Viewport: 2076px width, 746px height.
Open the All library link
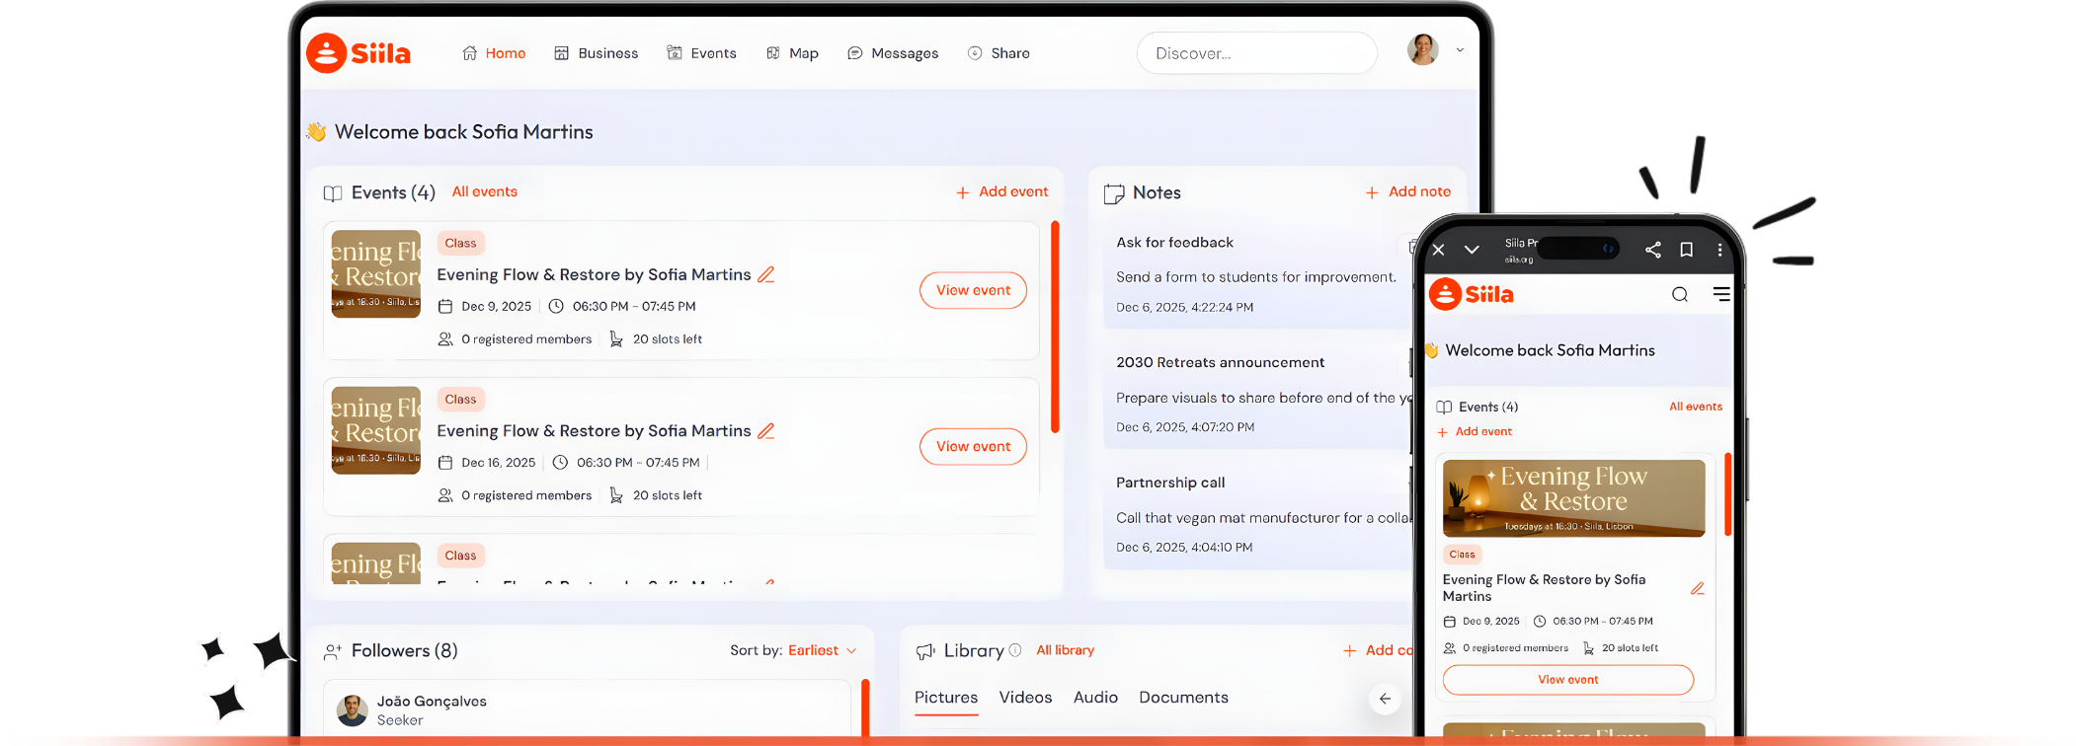point(1065,650)
